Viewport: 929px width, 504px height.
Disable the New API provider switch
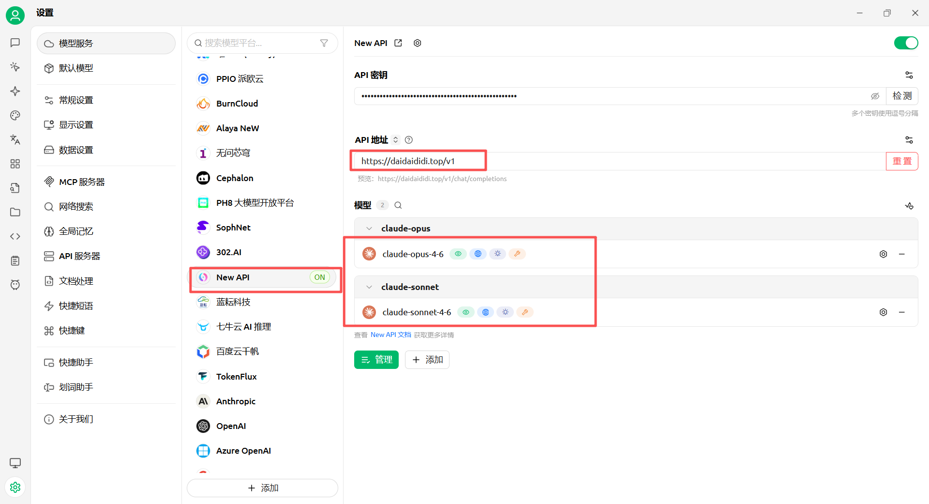(x=906, y=43)
